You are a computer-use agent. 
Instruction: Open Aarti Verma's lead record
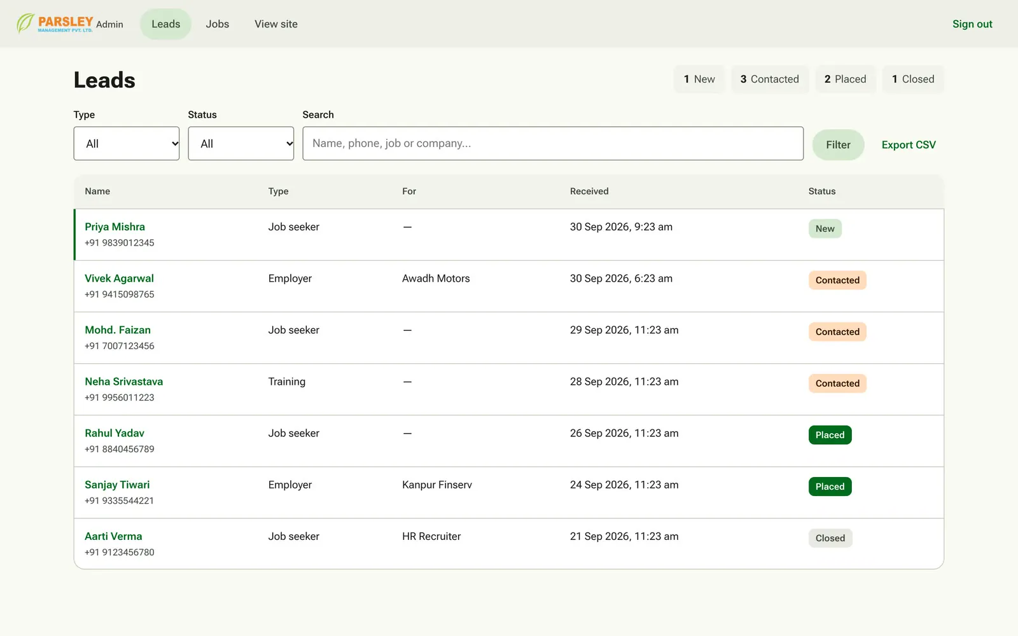(113, 536)
